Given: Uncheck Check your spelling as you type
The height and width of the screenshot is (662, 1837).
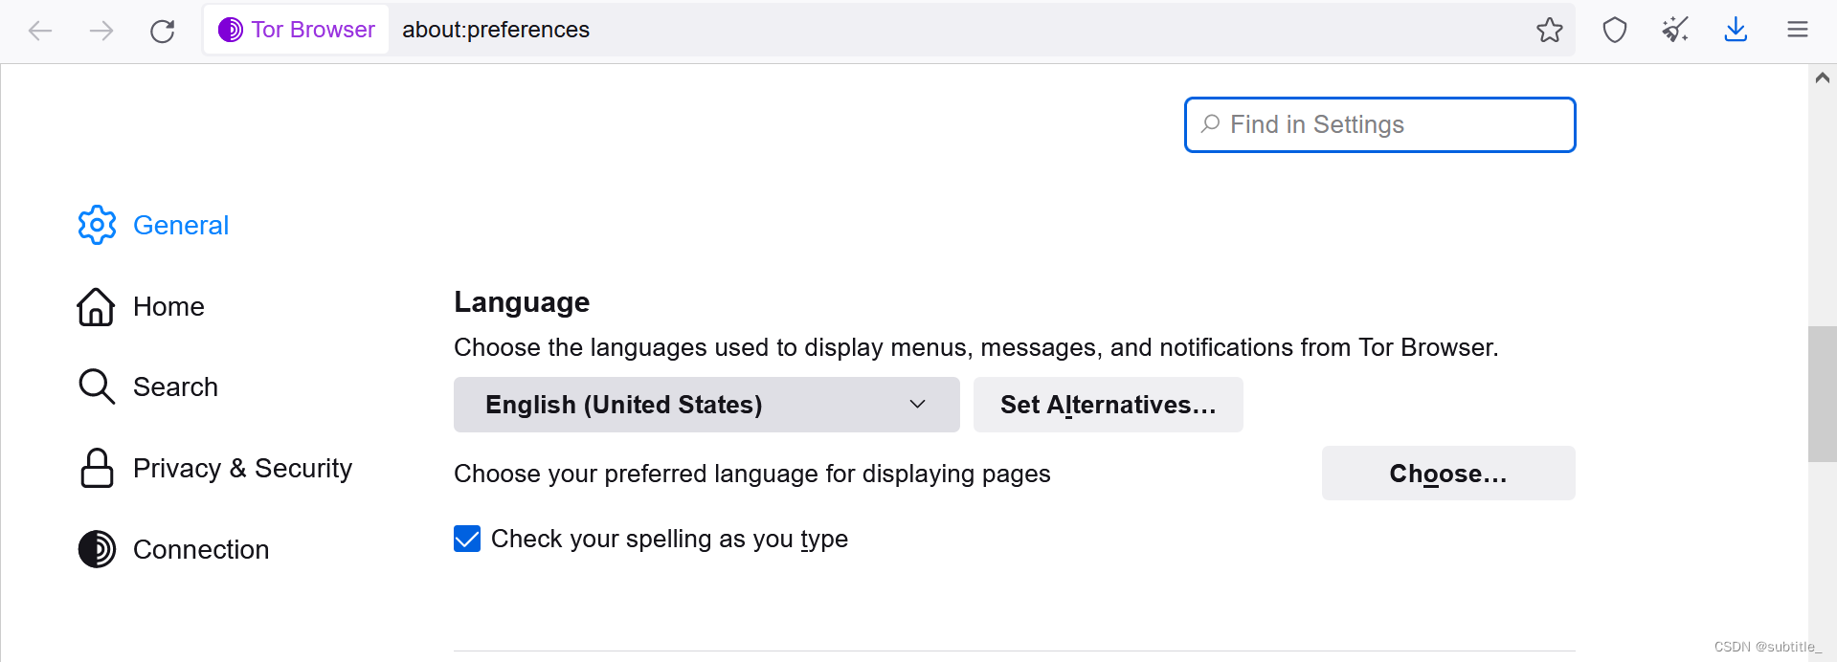Looking at the screenshot, I should [467, 539].
